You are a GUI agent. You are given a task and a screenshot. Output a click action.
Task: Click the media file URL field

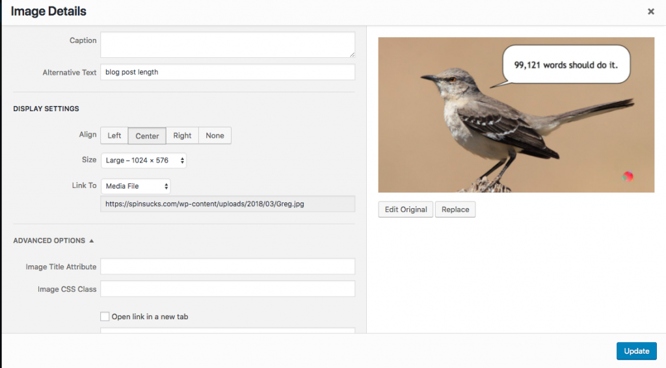227,204
